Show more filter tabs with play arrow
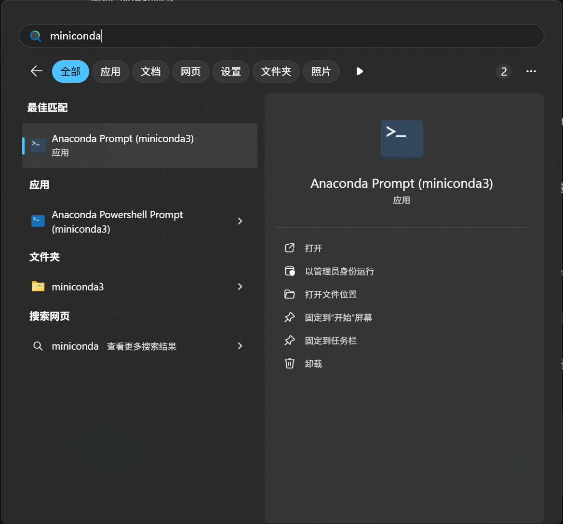The height and width of the screenshot is (524, 563). click(359, 71)
